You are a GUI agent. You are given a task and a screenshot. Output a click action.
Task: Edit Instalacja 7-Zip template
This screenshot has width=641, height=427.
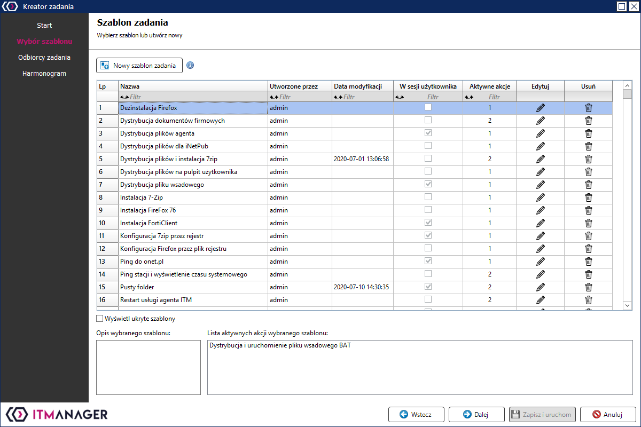click(540, 197)
